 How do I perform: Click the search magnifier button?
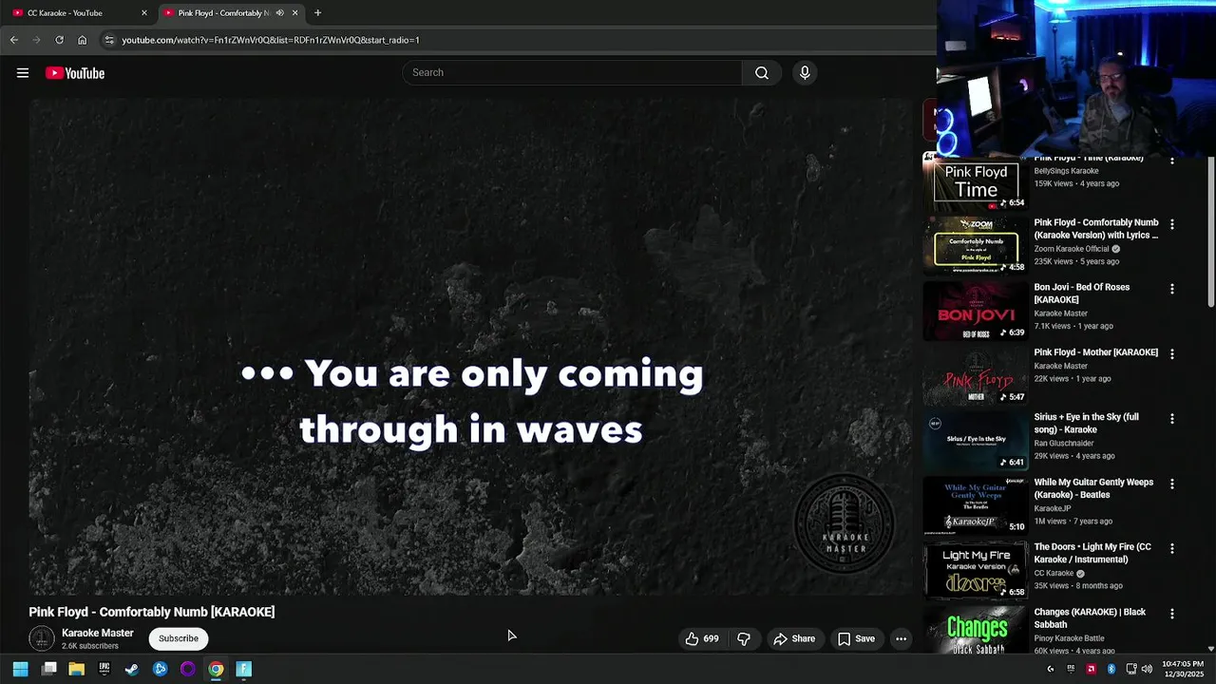pos(762,72)
